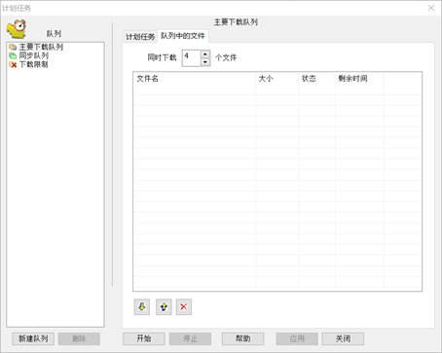
Task: Switch to the 计划任务 tab
Action: [140, 37]
